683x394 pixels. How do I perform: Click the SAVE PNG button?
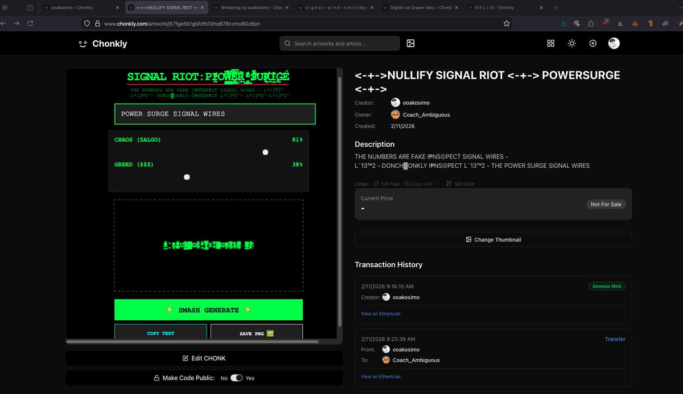(x=257, y=331)
